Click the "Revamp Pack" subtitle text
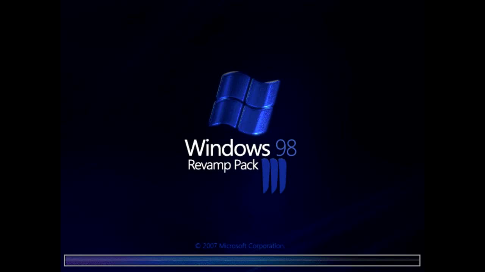This screenshot has height=272, width=485. (x=223, y=165)
